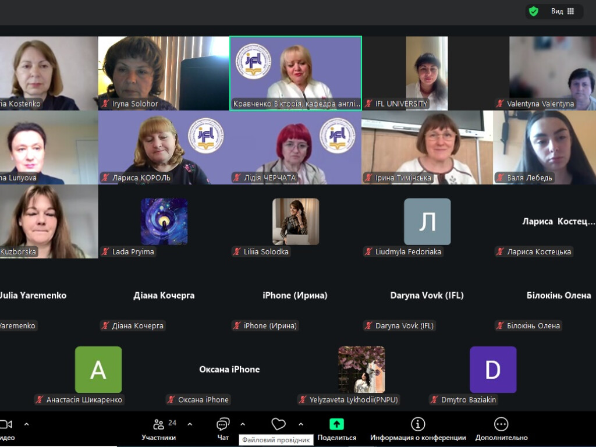Click muted mic icon beside iPhone (Ирина)
Image resolution: width=596 pixels, height=447 pixels.
coord(237,326)
